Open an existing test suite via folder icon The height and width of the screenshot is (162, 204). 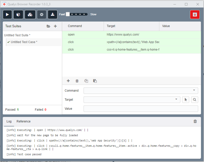click(x=48, y=26)
